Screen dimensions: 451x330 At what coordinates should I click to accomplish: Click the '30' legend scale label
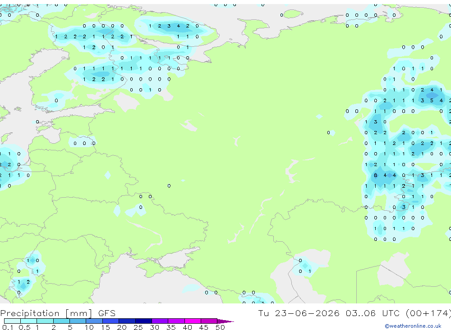point(154,327)
